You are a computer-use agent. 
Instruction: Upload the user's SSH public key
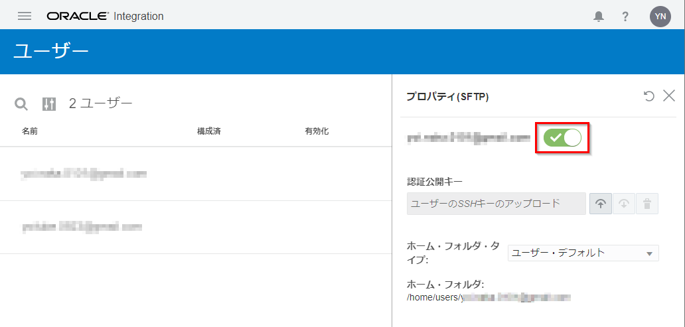pyautogui.click(x=600, y=204)
